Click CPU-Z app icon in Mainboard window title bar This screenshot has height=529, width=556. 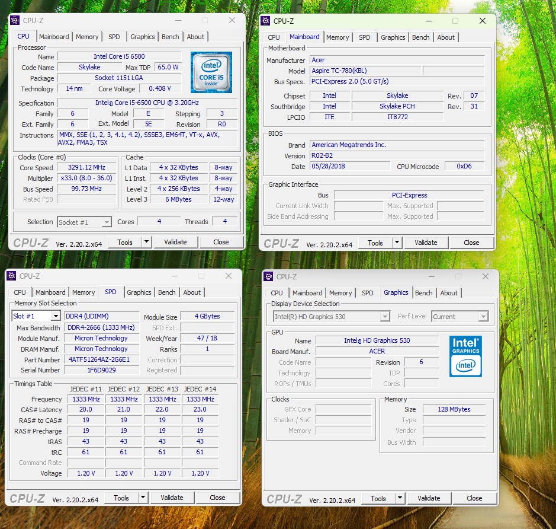click(265, 21)
